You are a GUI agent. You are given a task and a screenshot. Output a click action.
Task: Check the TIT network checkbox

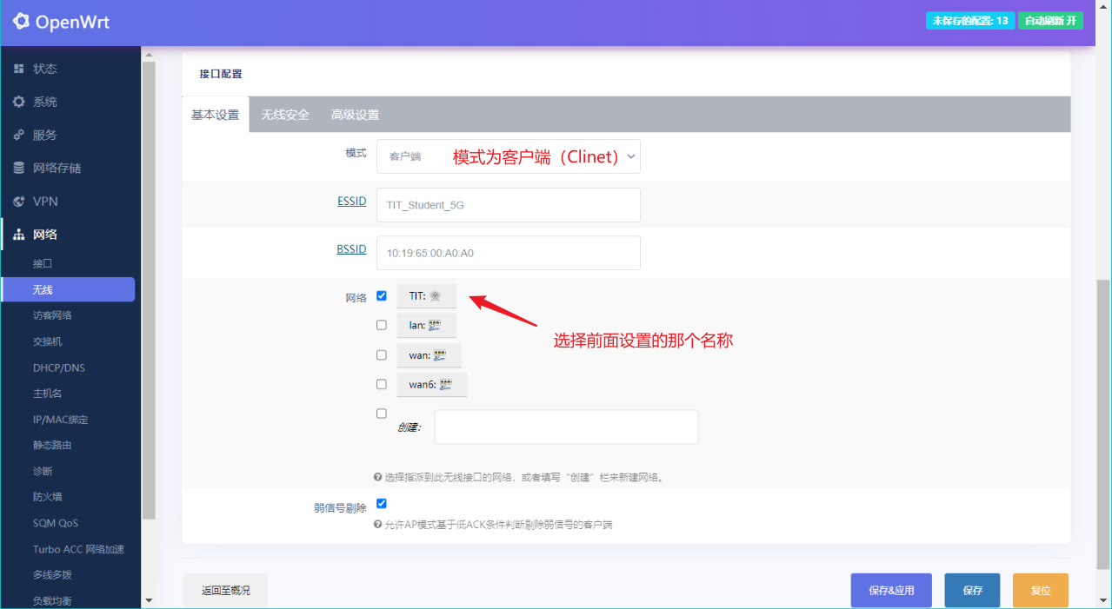pos(381,295)
